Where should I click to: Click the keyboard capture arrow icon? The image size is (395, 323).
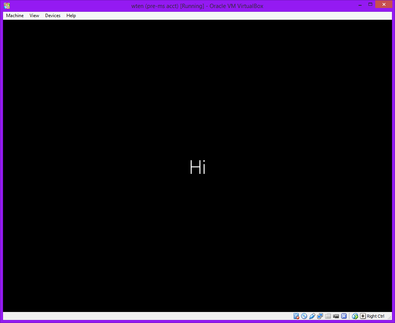[x=363, y=316]
